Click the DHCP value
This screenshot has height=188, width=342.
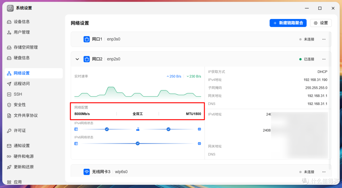point(322,72)
